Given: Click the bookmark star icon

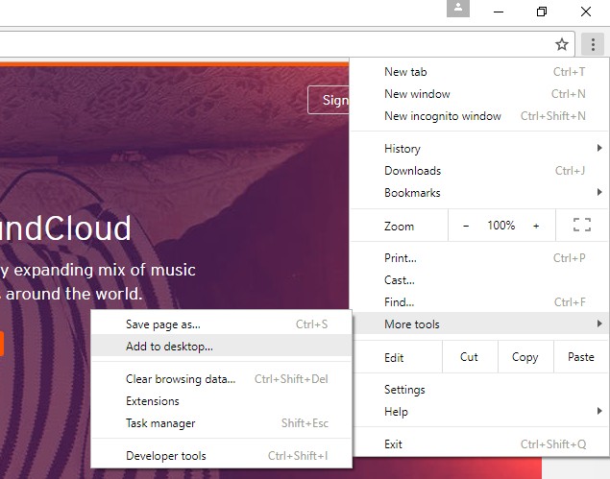Looking at the screenshot, I should 562,44.
